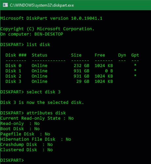Click the Size column header
This screenshot has height=164, width=151.
pos(76,55)
